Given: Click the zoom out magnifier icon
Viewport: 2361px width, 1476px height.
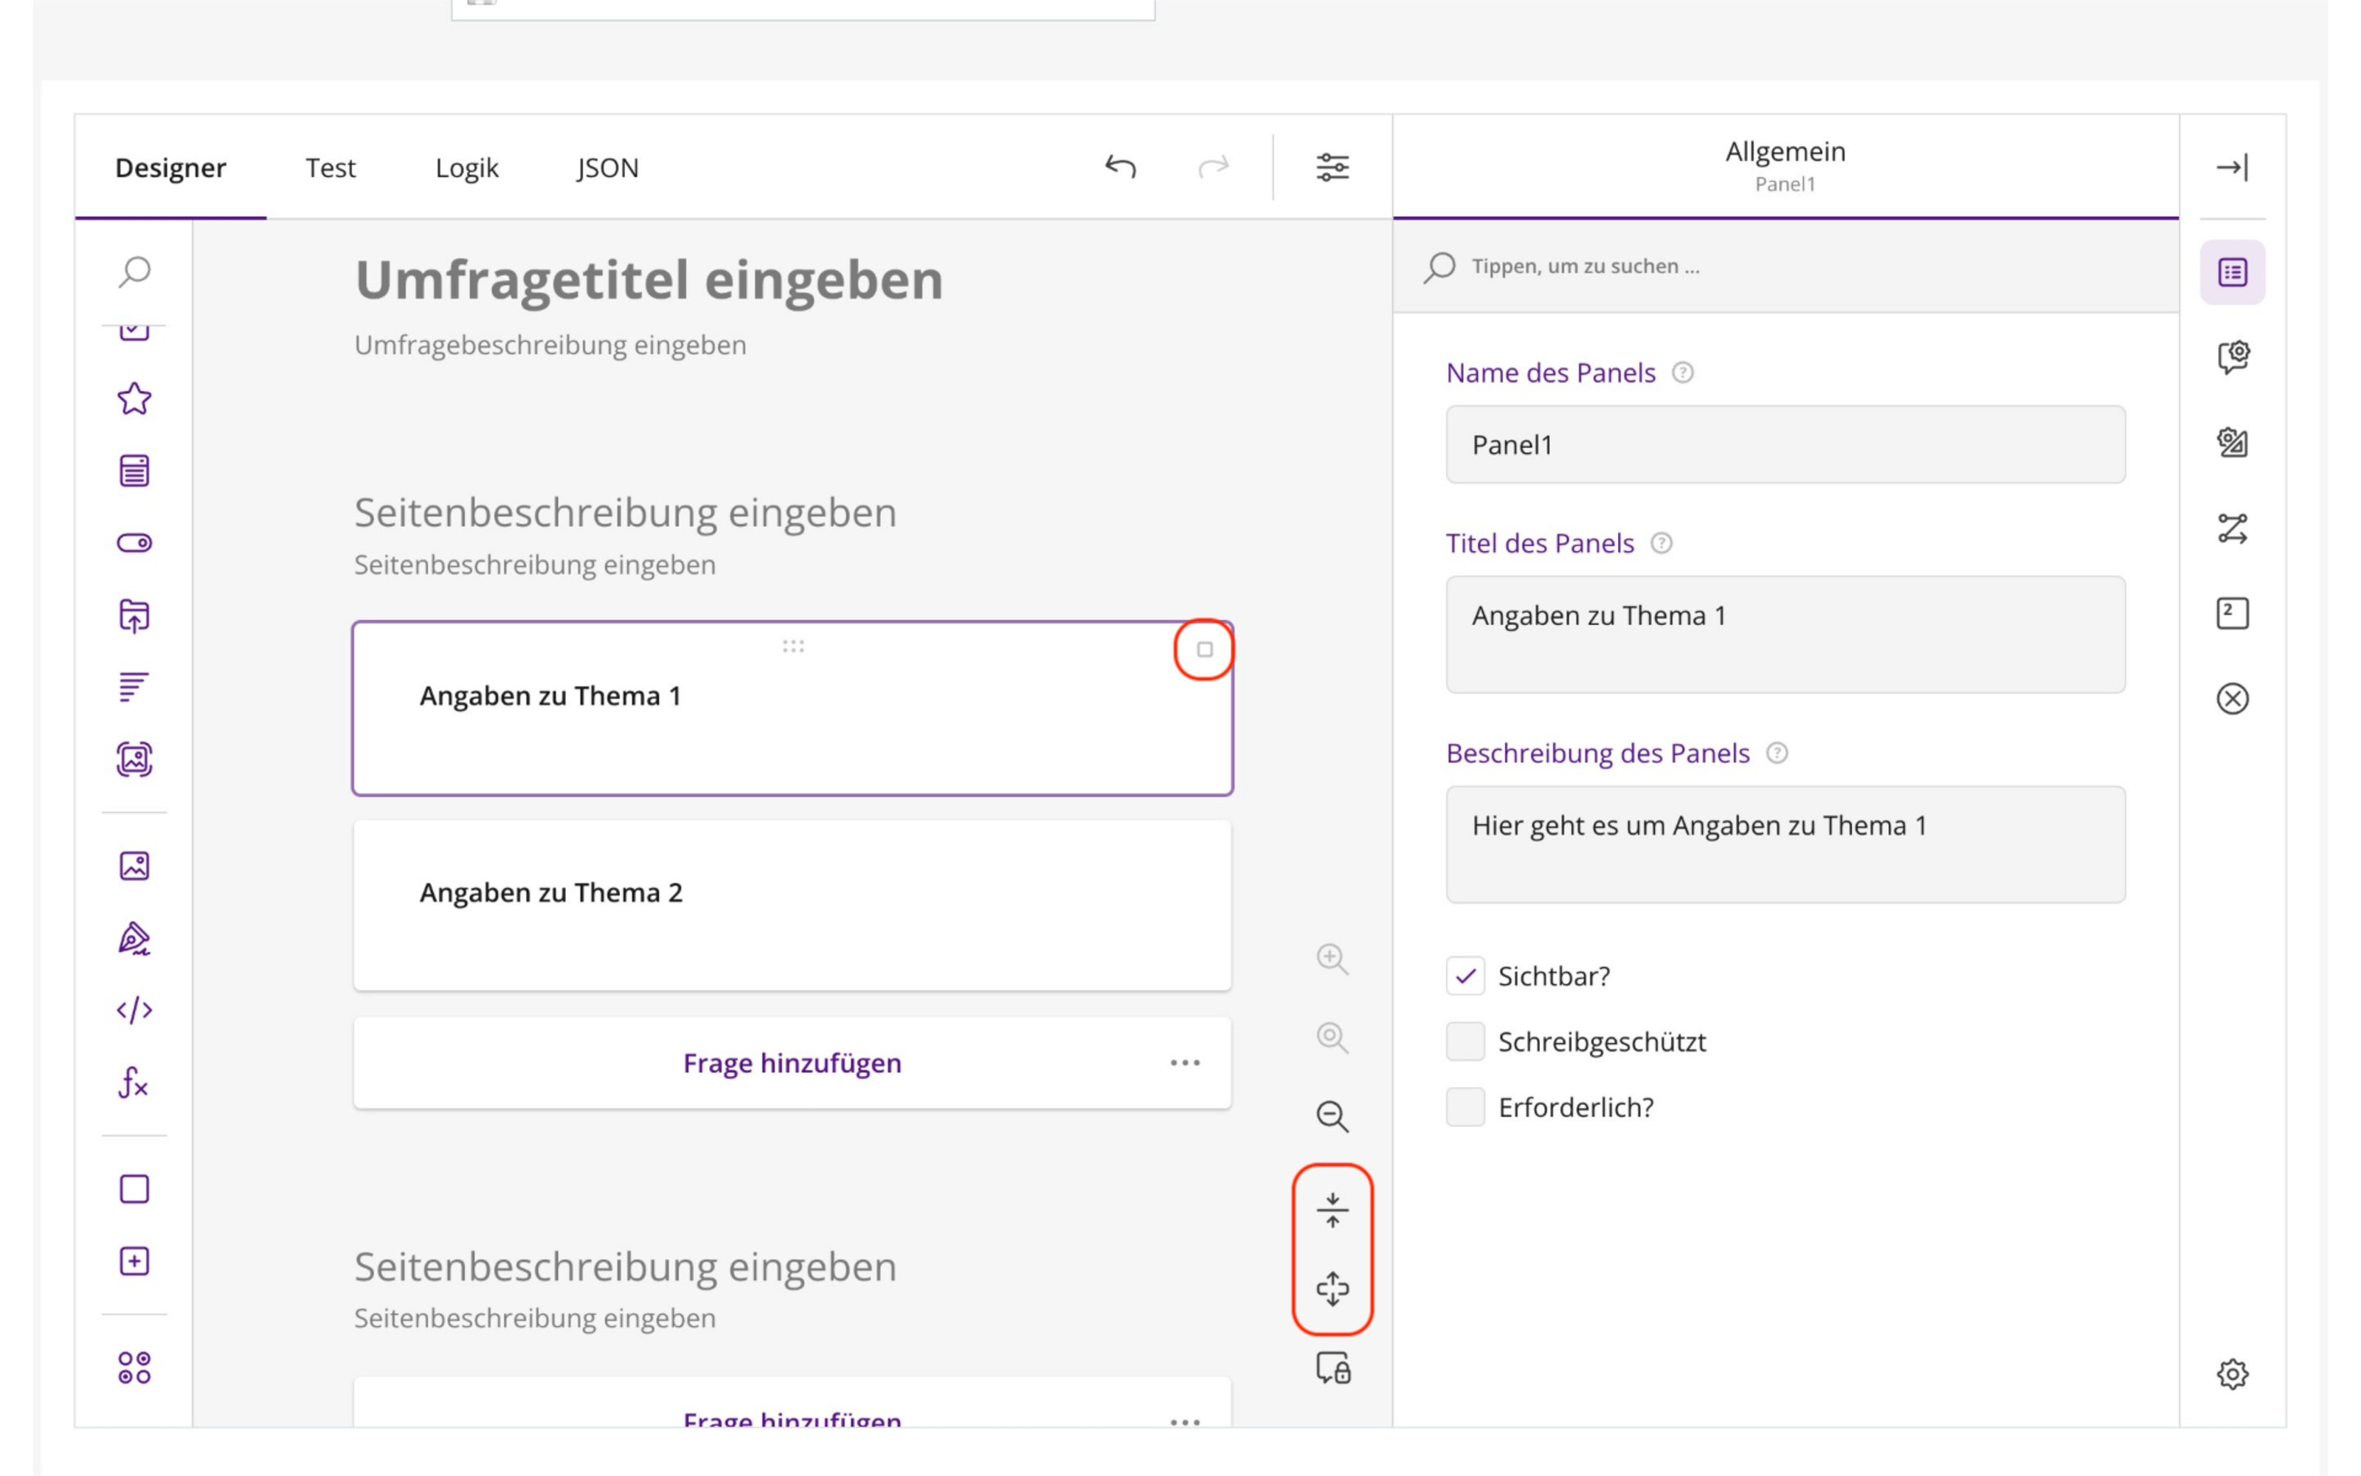Looking at the screenshot, I should [1332, 1116].
